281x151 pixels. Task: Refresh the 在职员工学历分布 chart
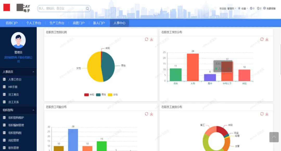pyautogui.click(x=262, y=39)
